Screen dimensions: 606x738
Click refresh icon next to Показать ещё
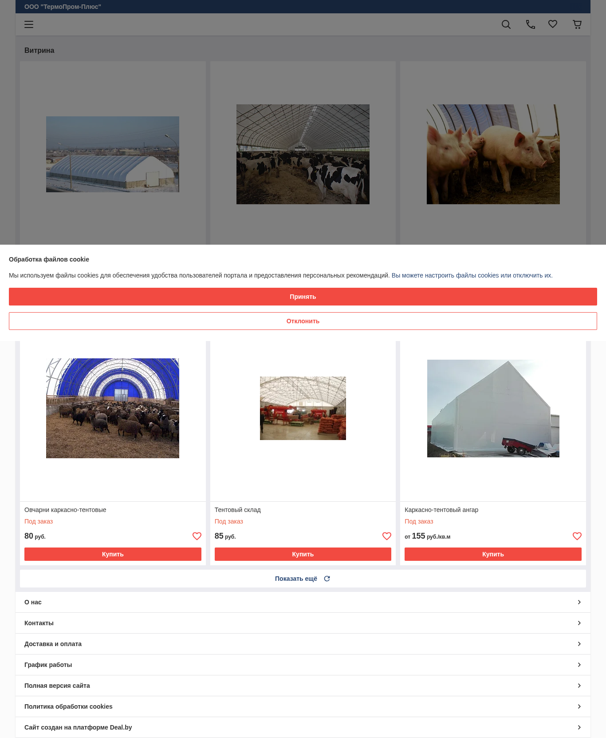click(x=327, y=579)
